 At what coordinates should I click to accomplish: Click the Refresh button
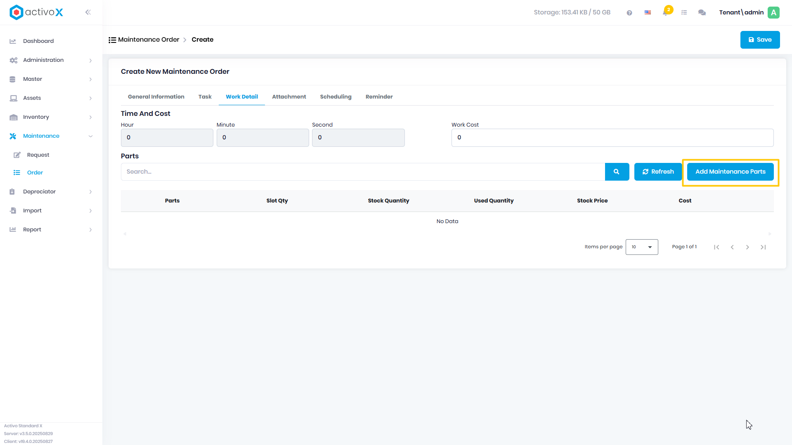[658, 172]
